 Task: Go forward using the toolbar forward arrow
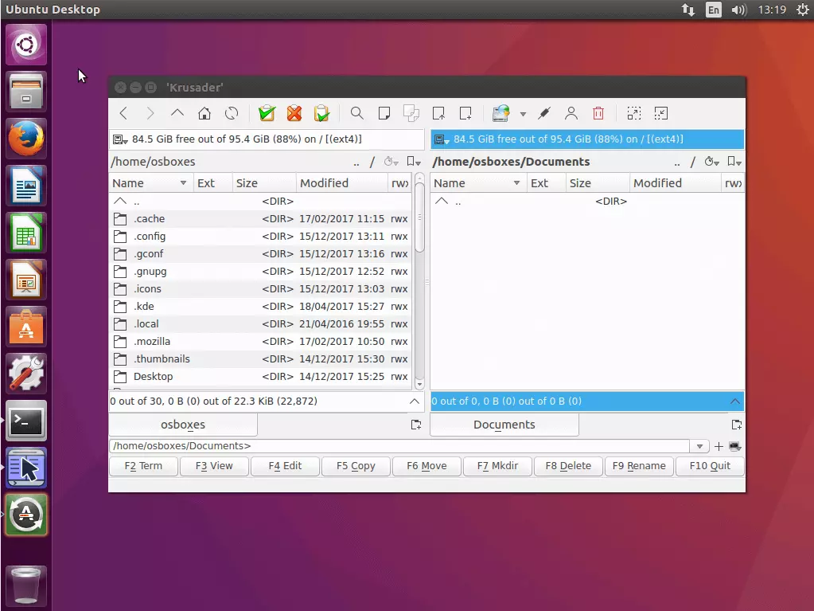point(150,113)
